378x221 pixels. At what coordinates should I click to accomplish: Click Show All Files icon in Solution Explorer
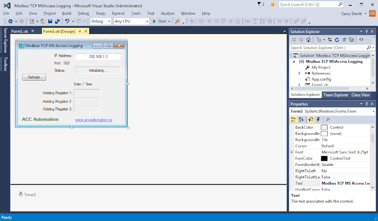(x=351, y=40)
